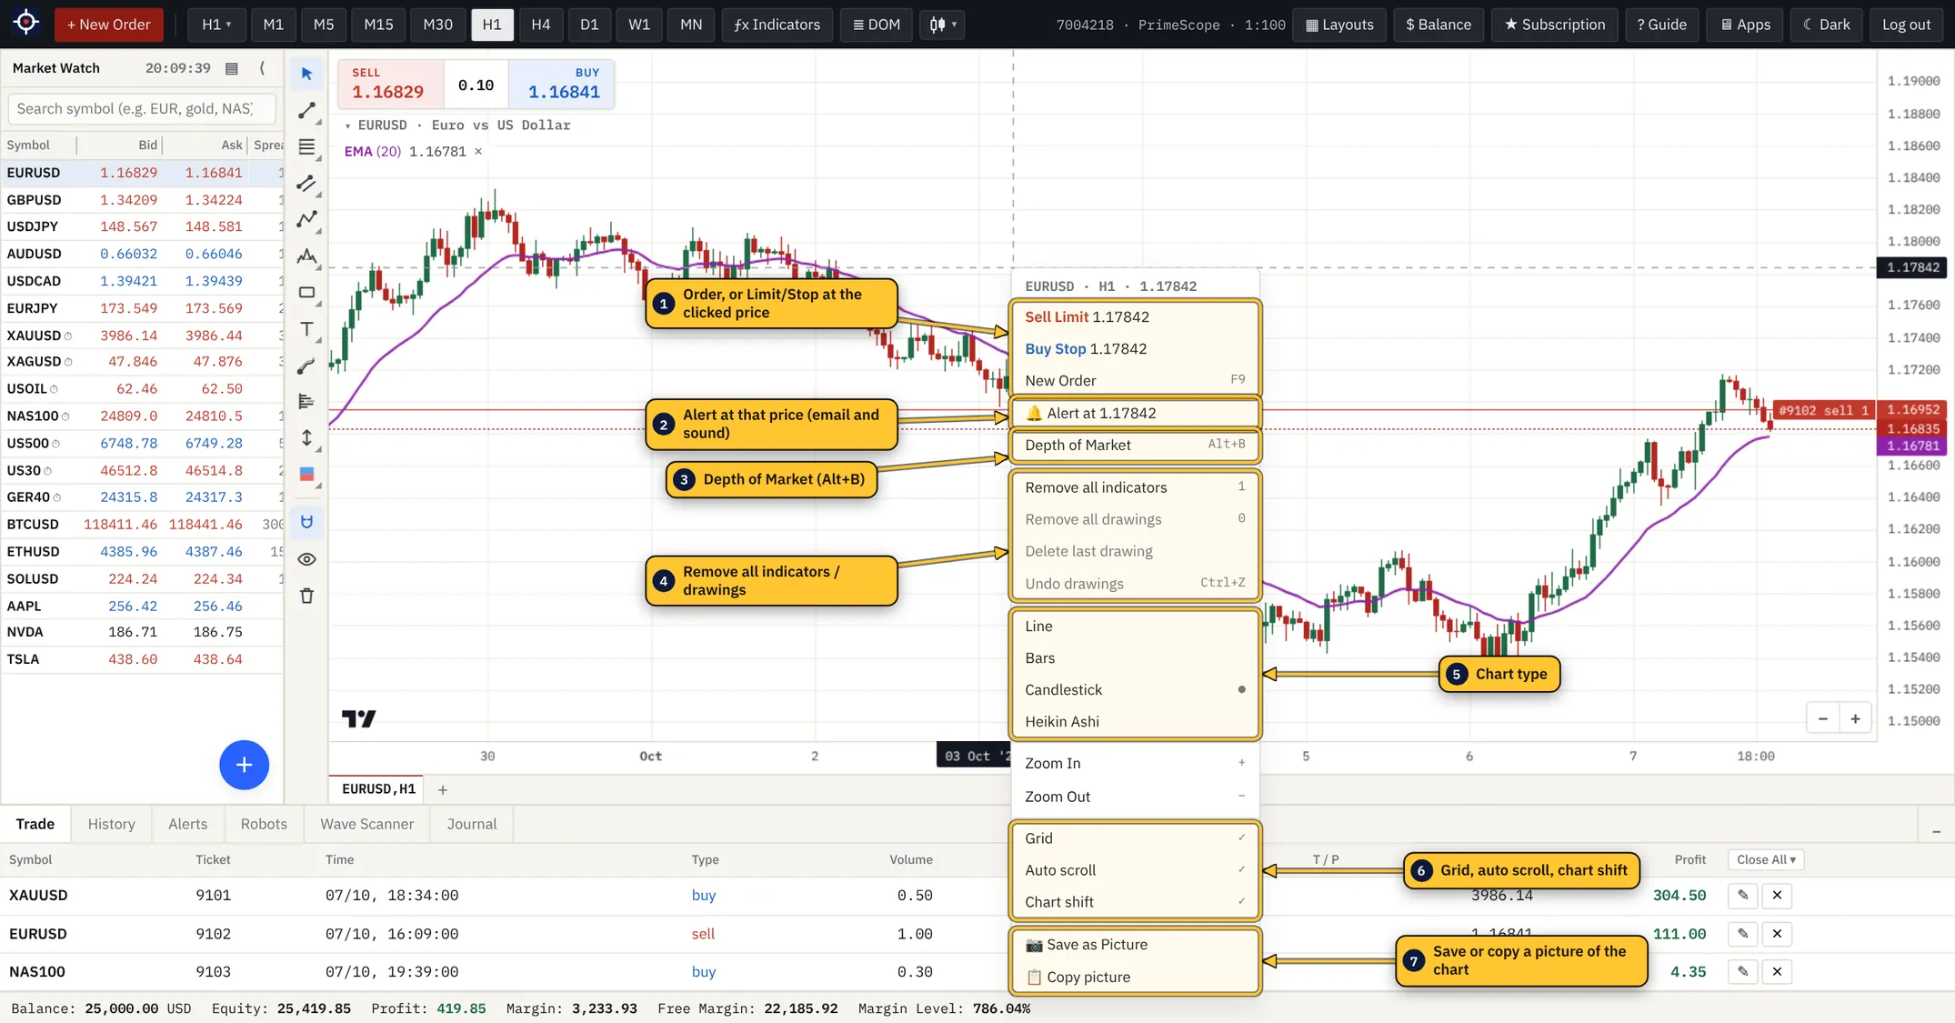Toggle drawings visibility eye icon
The width and height of the screenshot is (1955, 1023).
(306, 559)
